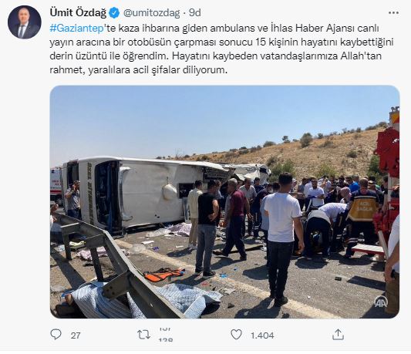Click the retweet count number
411x354 pixels.
point(166,335)
